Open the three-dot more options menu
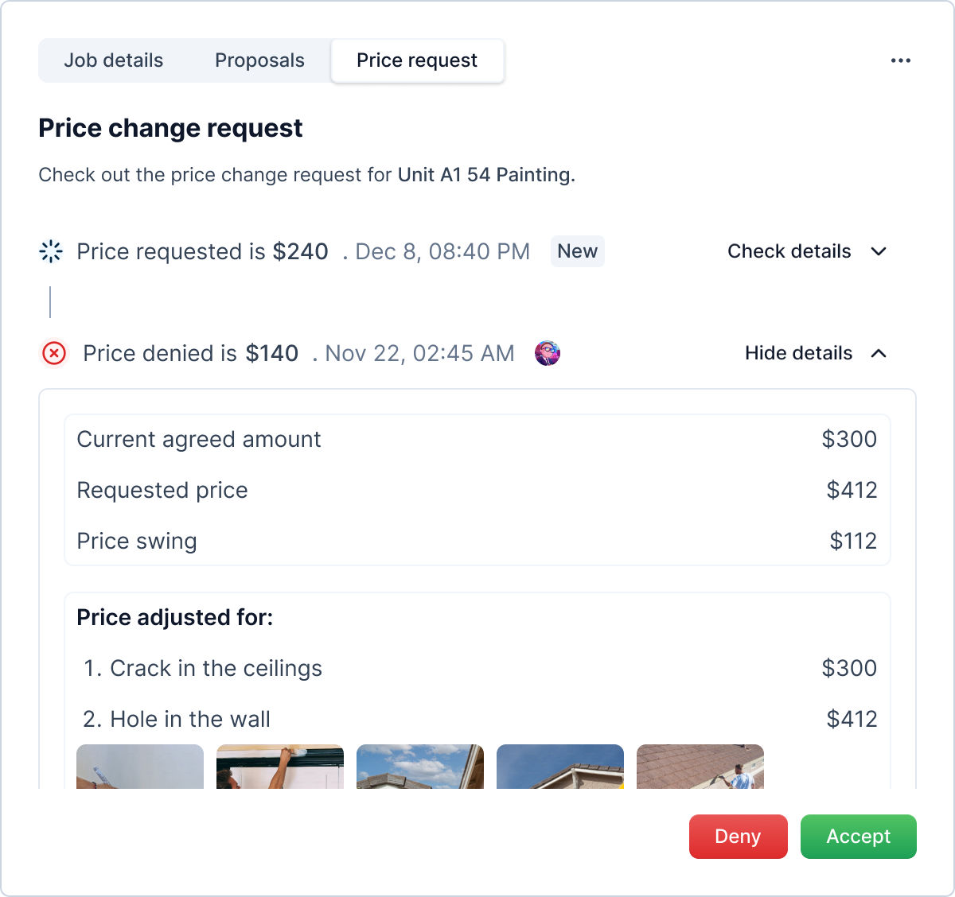This screenshot has width=955, height=897. point(900,60)
